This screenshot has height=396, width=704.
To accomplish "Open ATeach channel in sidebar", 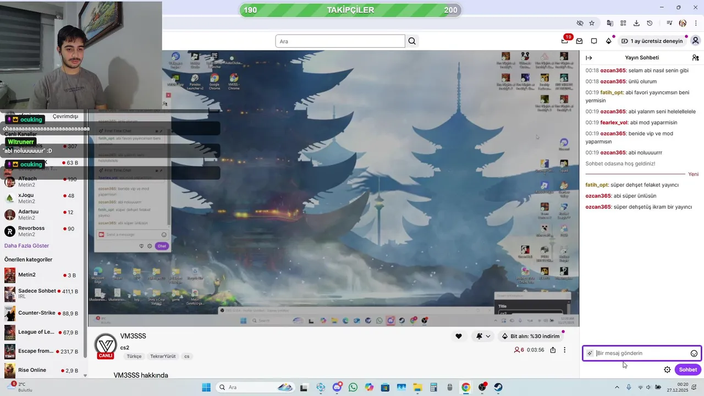I will pyautogui.click(x=42, y=182).
